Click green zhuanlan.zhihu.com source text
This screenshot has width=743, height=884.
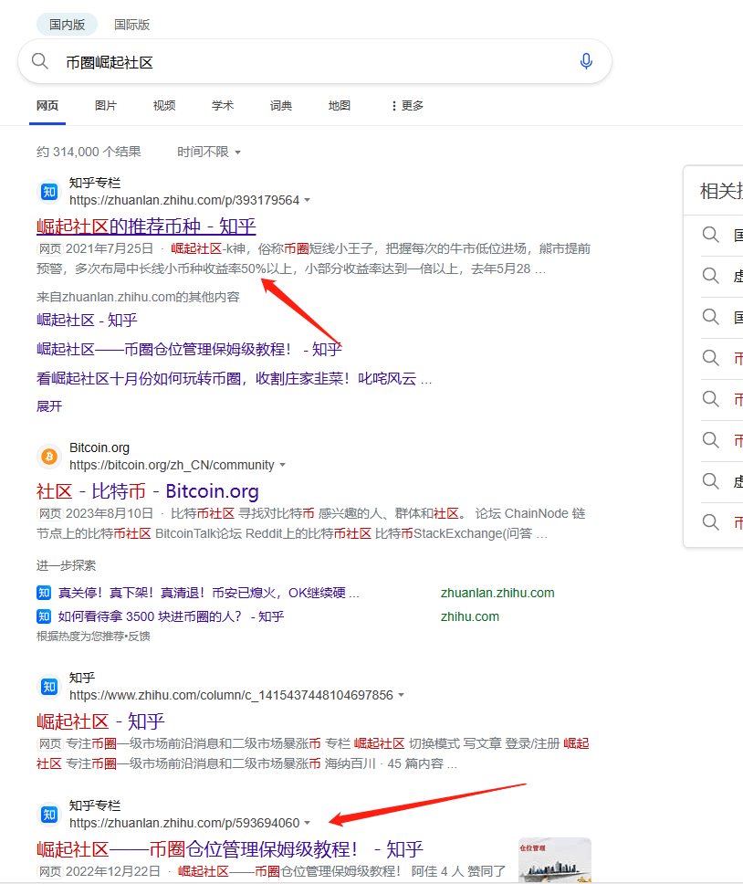pos(497,593)
